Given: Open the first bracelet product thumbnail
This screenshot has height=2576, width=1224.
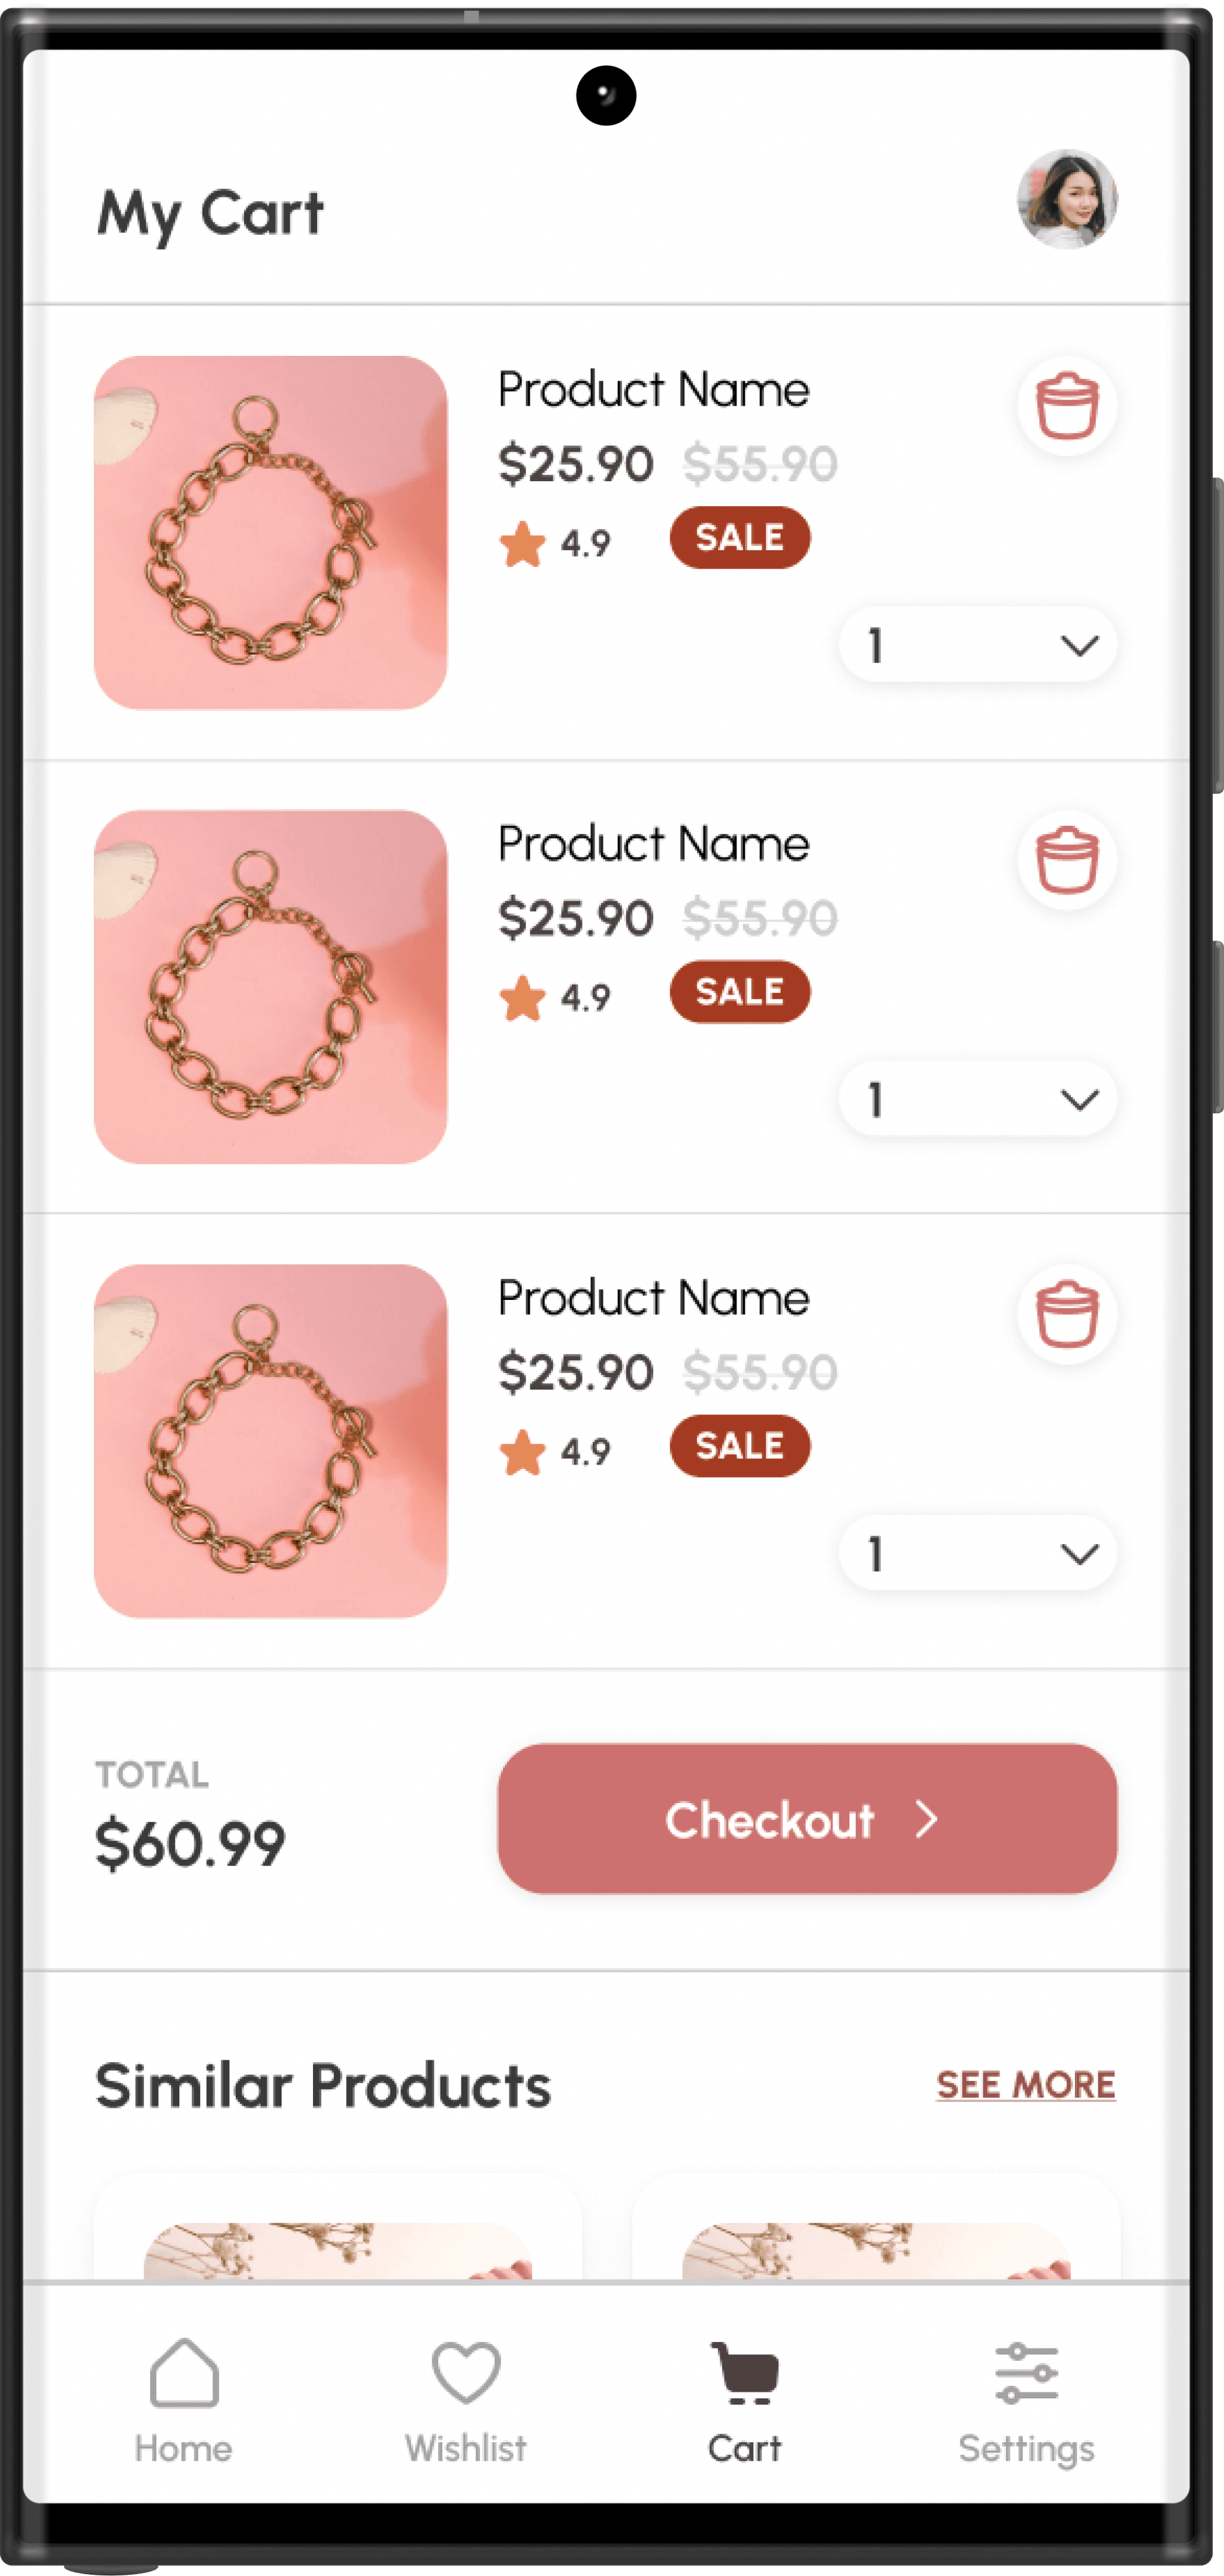Looking at the screenshot, I should click(x=271, y=533).
